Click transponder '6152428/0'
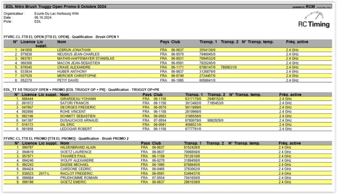 pyautogui.click(x=192, y=148)
